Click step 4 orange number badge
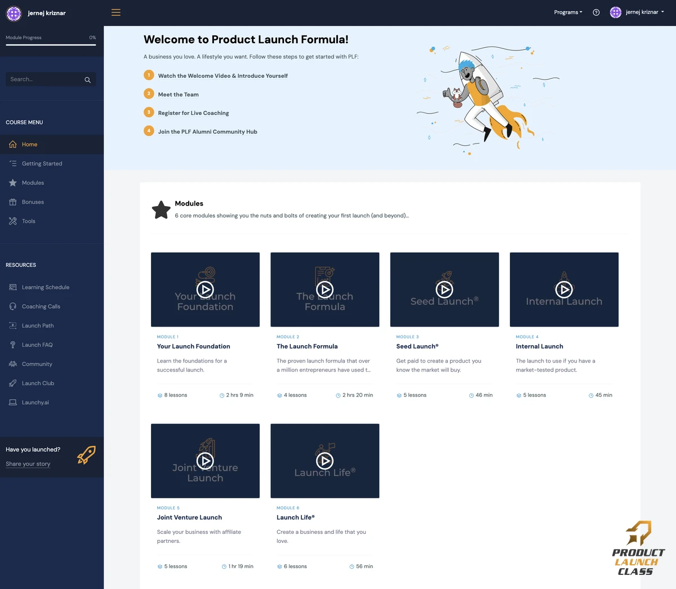The image size is (676, 589). (x=149, y=131)
